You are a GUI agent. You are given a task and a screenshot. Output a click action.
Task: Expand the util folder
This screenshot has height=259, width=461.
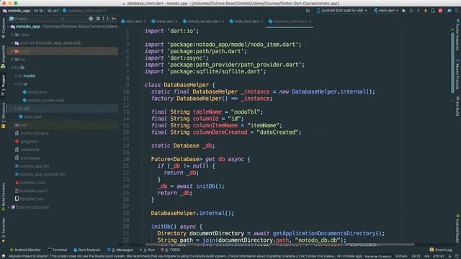(x=16, y=109)
